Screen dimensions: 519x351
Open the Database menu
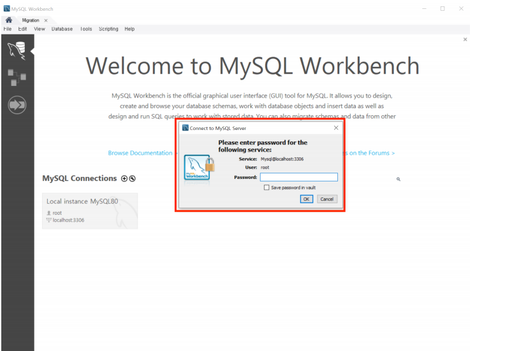click(62, 29)
